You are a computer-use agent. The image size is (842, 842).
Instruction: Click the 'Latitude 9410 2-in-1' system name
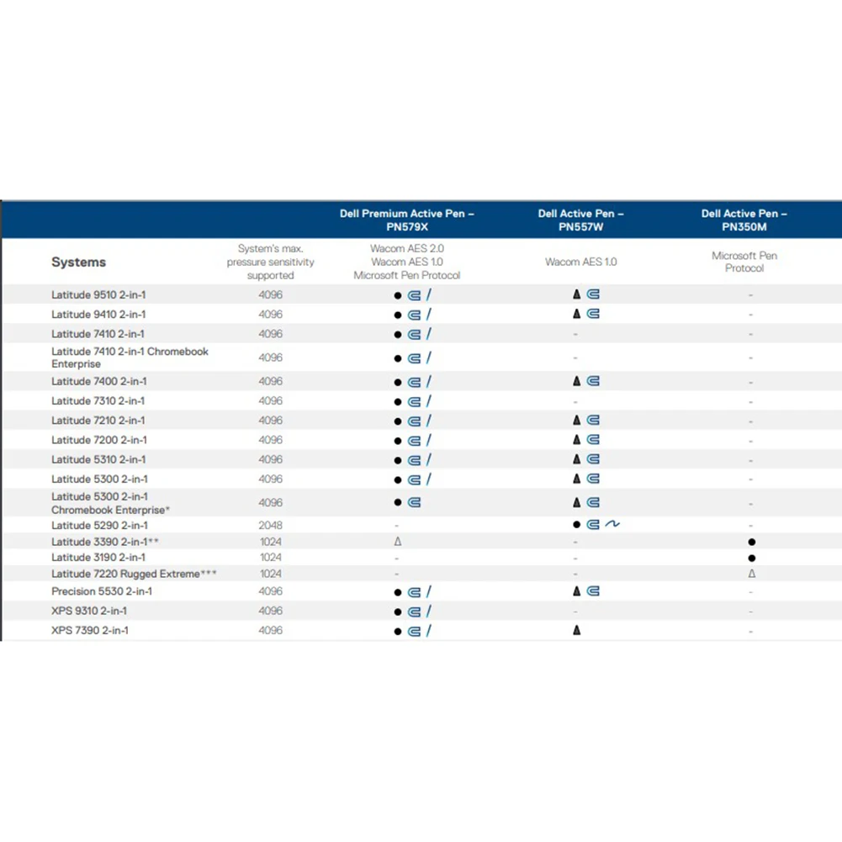pos(98,314)
